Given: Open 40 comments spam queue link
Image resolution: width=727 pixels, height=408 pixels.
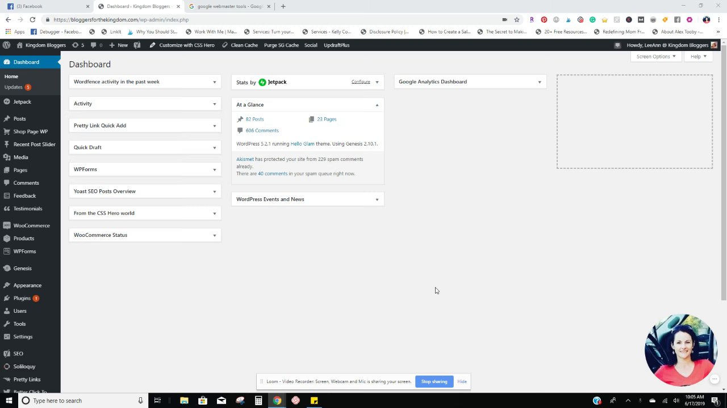Looking at the screenshot, I should (273, 173).
